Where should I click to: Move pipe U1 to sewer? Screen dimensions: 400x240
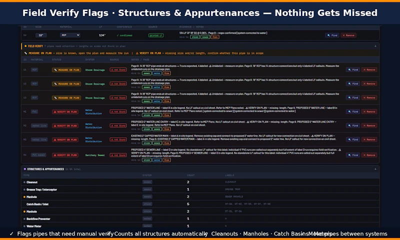pyautogui.click(x=146, y=73)
